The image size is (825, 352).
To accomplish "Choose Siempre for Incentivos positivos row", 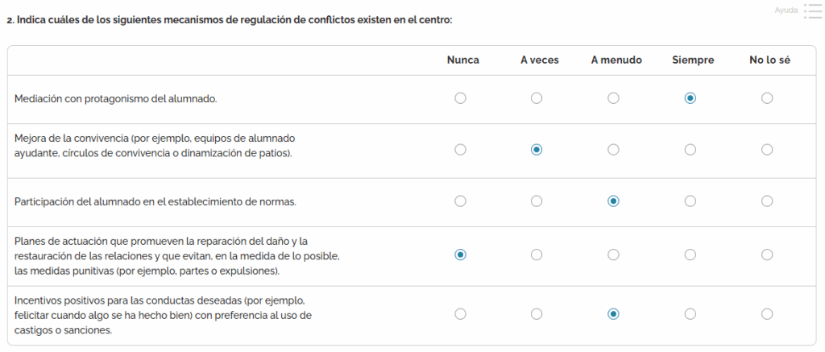I will [690, 313].
